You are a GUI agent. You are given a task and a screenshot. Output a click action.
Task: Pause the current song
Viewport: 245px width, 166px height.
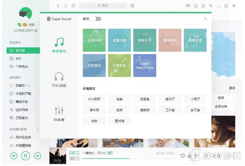click(26, 156)
